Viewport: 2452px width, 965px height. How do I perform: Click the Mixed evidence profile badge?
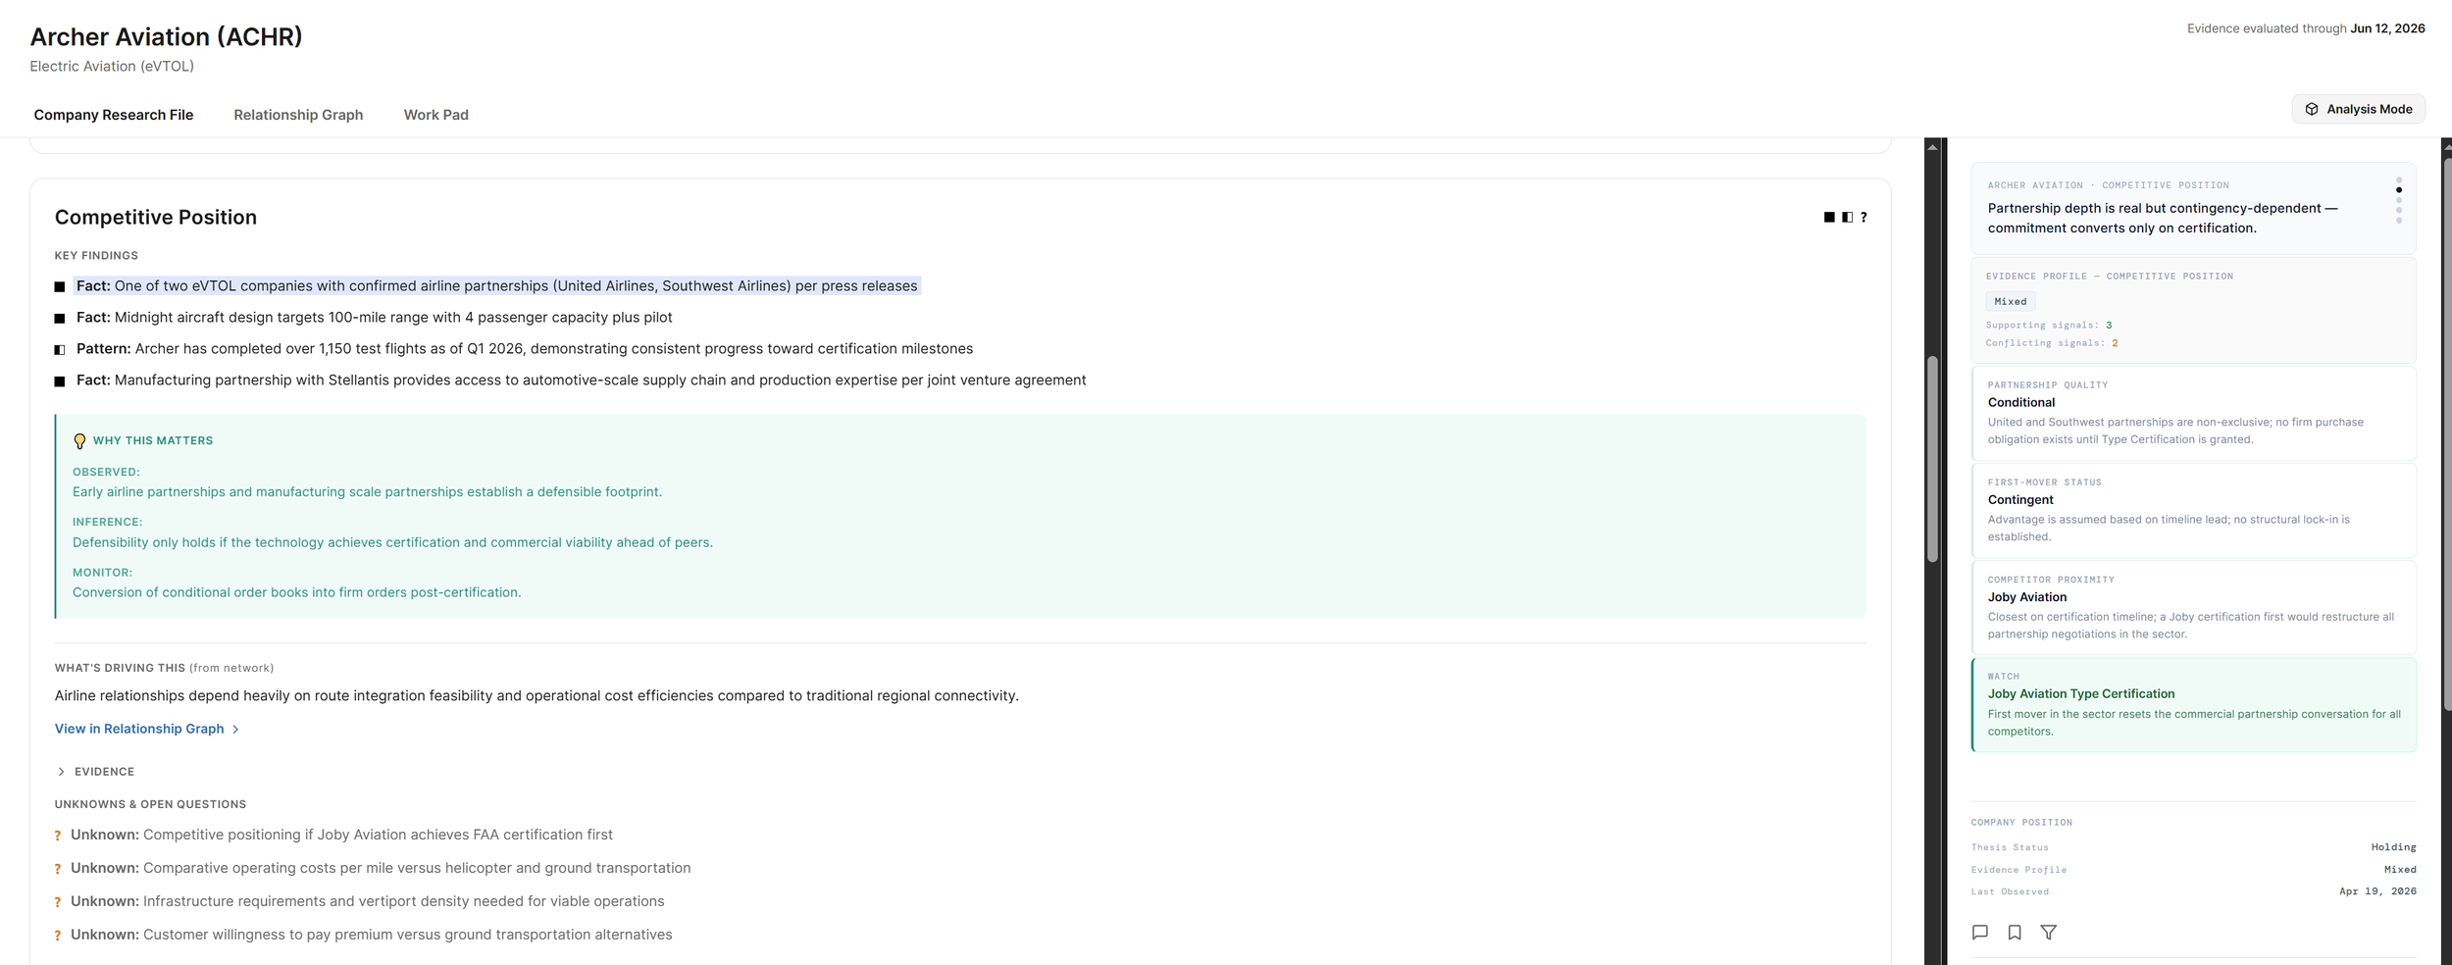click(x=2010, y=302)
